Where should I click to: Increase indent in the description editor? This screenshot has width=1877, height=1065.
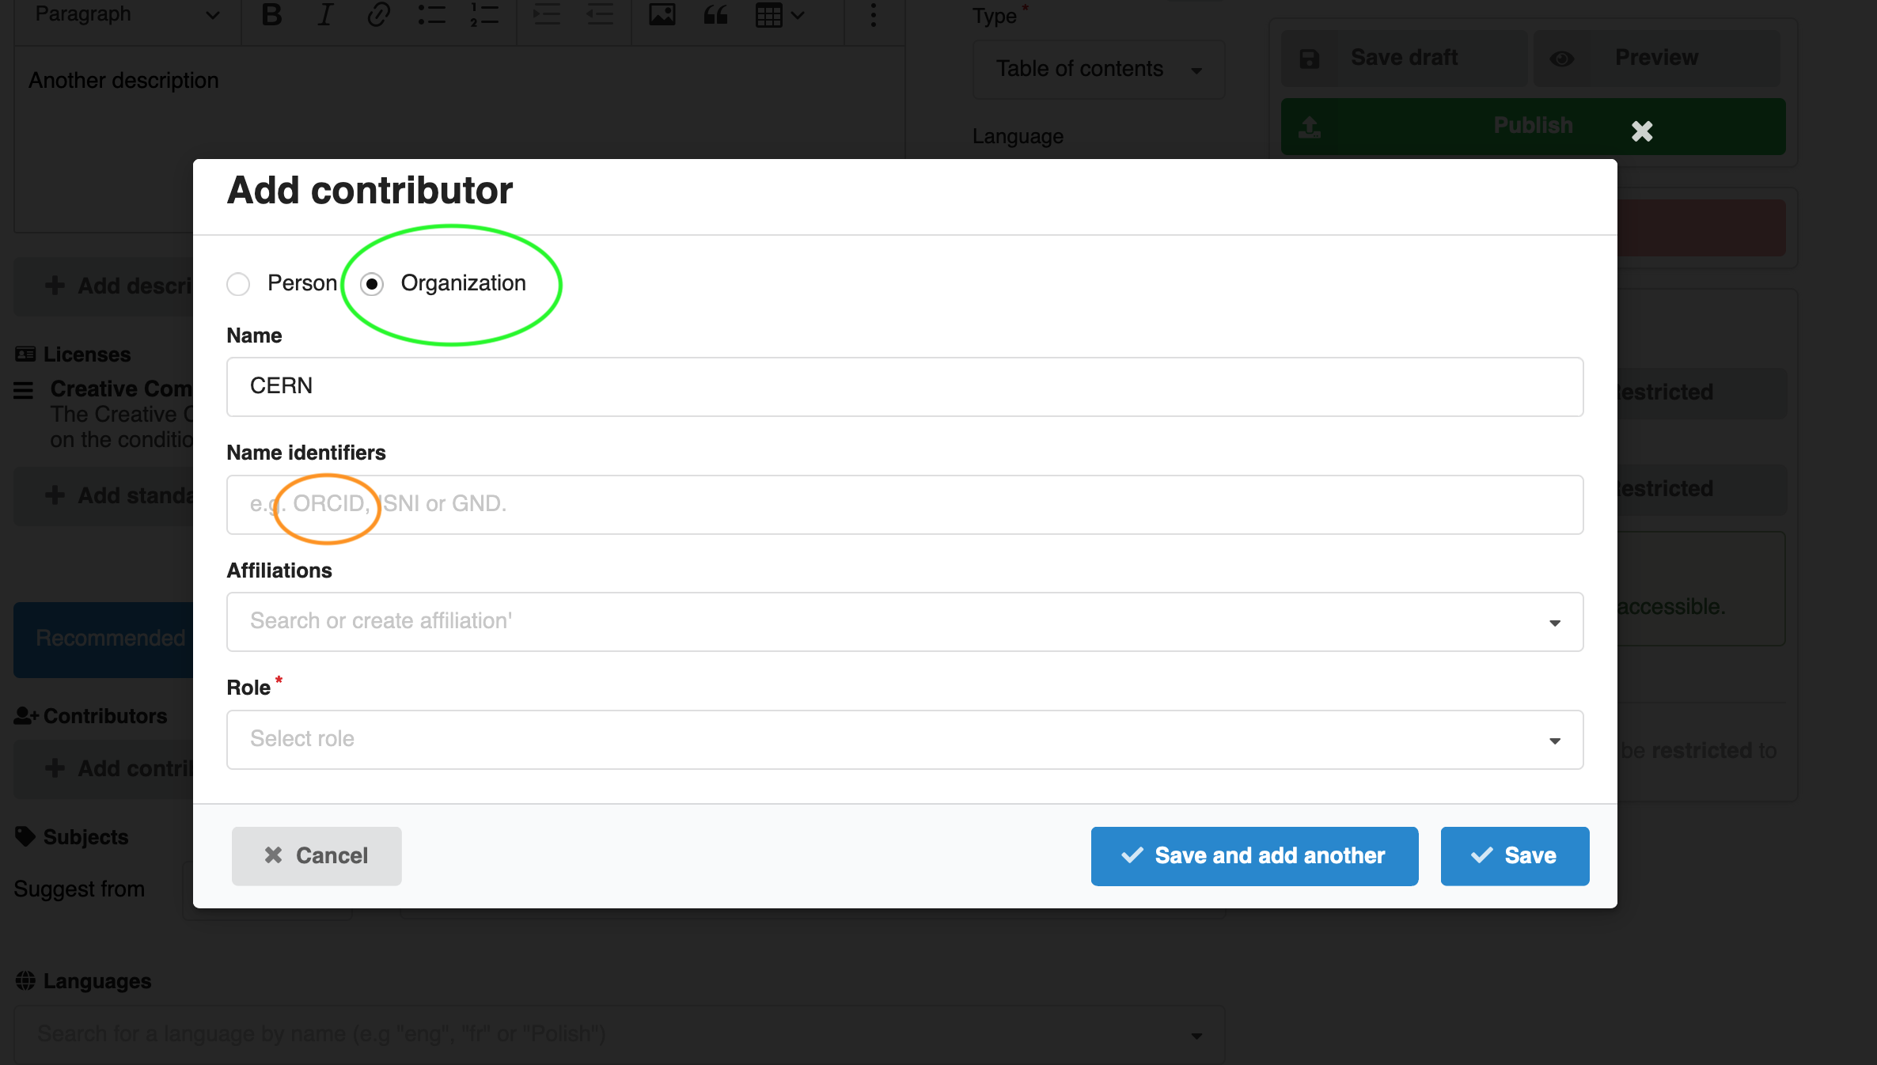pos(546,15)
